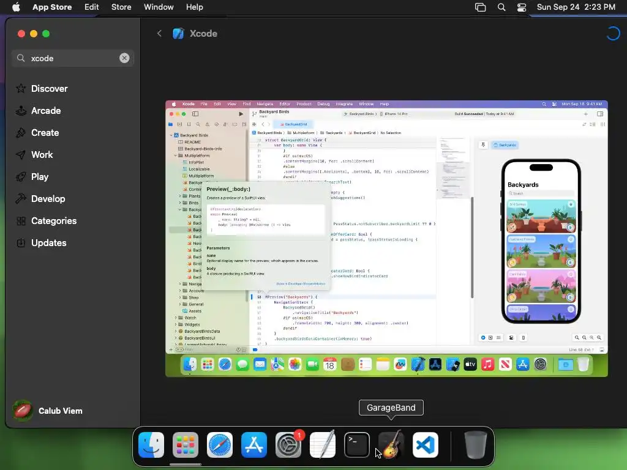
Task: Click the overlapping windows icon in menu bar
Action: (480, 7)
